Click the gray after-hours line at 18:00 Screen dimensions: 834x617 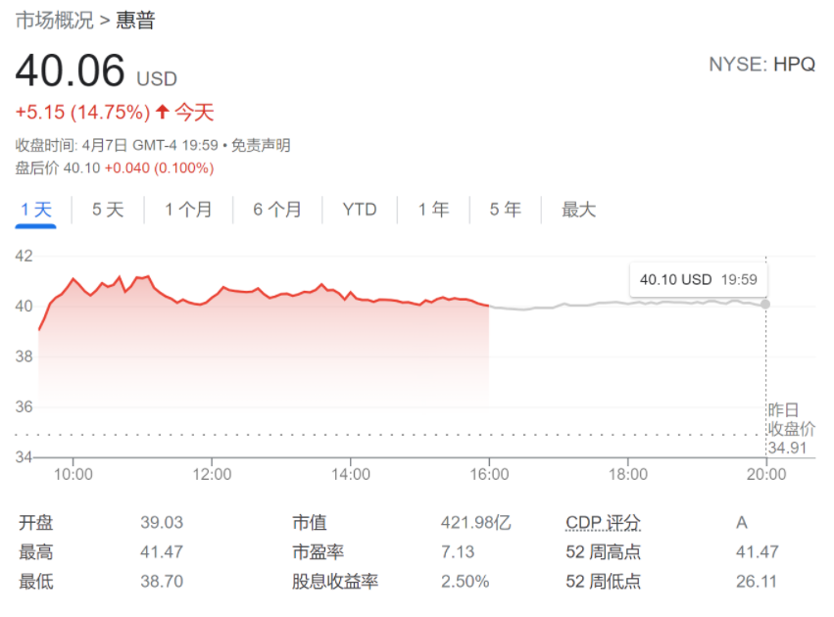(x=628, y=303)
